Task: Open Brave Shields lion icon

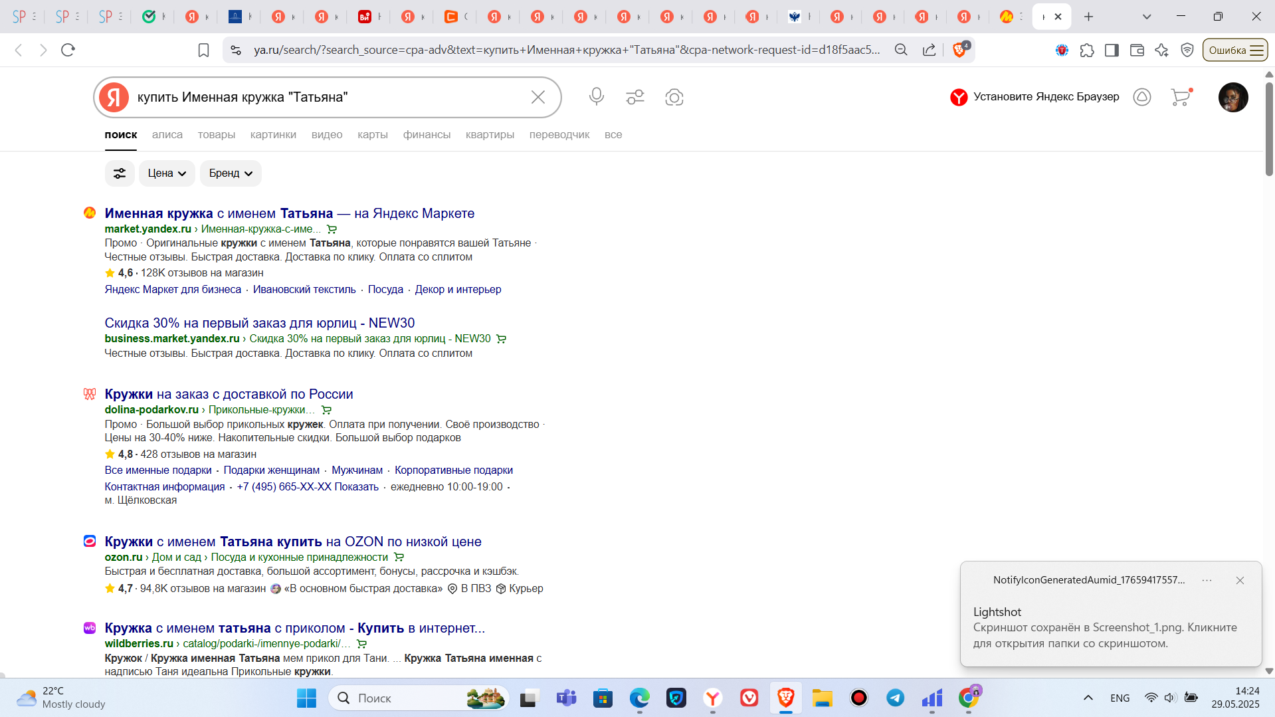Action: [x=961, y=49]
